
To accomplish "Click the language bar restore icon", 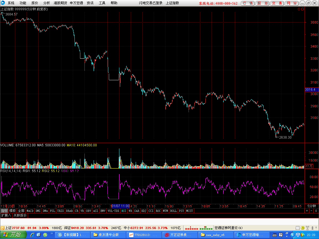I will pyautogui.click(x=287, y=233).
